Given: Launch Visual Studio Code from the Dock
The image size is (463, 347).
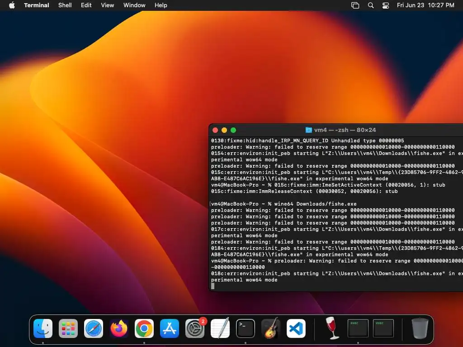Looking at the screenshot, I should click(x=296, y=328).
